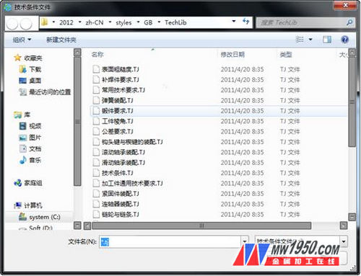This screenshot has height=276, width=361.
Task: Toggle the preview pane icon
Action: click(x=327, y=40)
